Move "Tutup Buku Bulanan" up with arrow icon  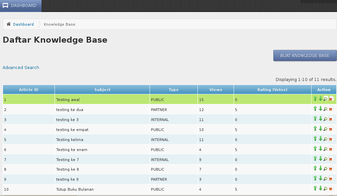pos(315,189)
